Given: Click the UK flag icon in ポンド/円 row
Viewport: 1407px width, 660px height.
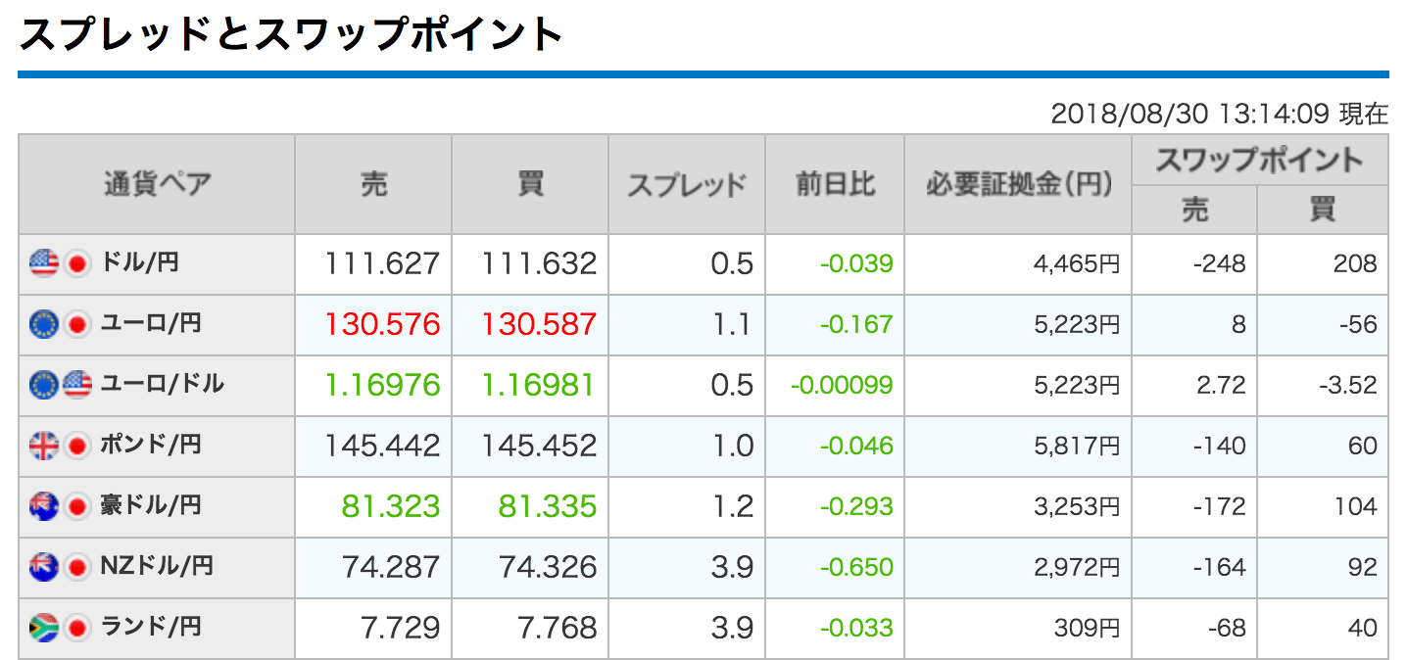Looking at the screenshot, I should [44, 446].
